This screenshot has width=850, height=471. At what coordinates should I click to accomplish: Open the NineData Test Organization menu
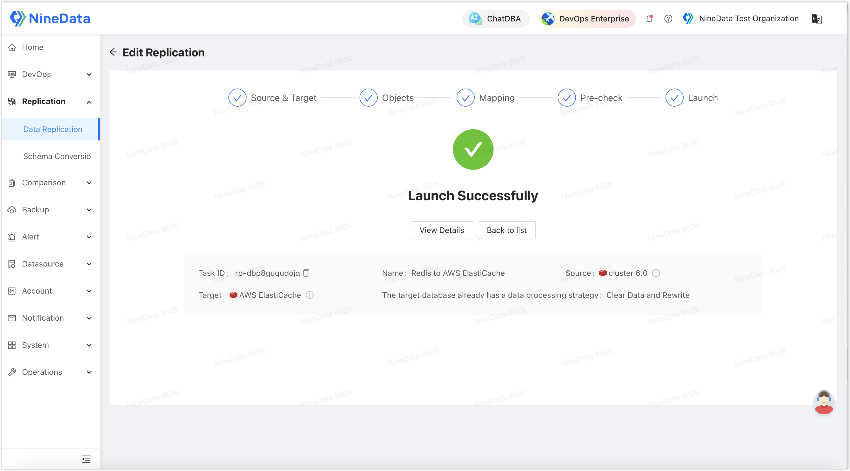tap(741, 19)
